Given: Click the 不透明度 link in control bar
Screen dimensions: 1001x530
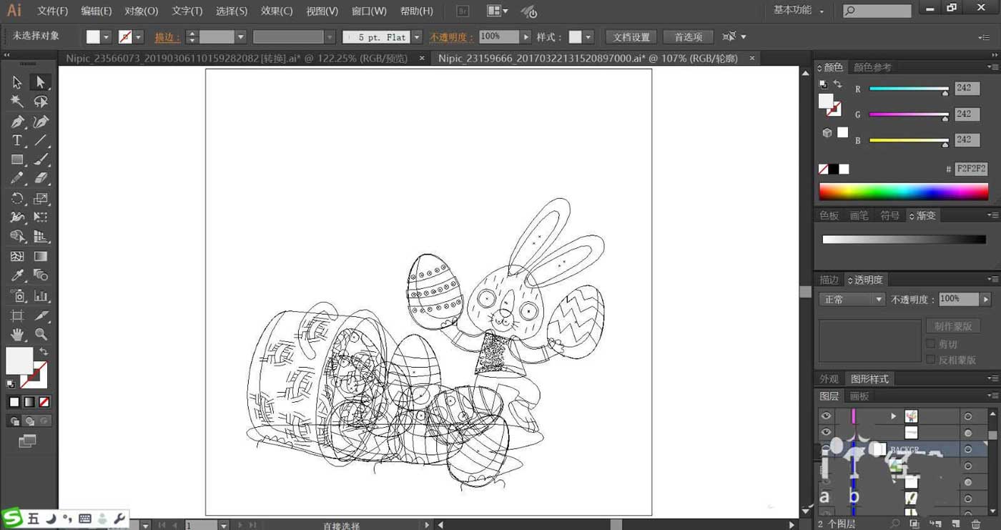Looking at the screenshot, I should click(x=451, y=36).
